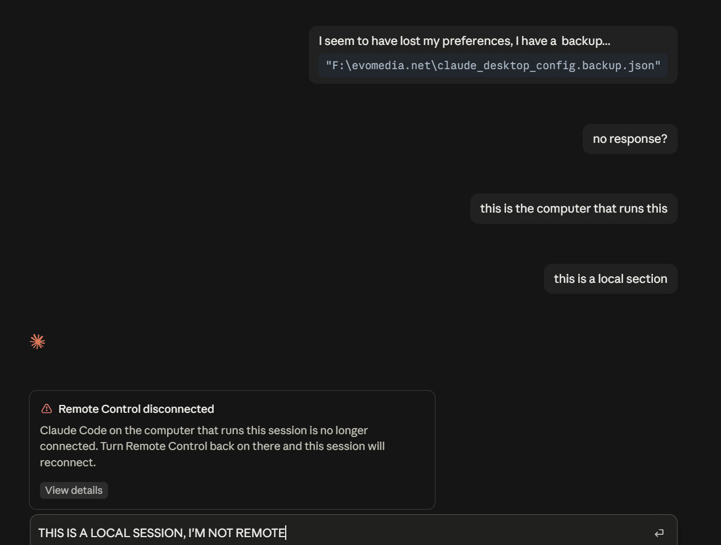Screen dimensions: 721x545
Task: Place caret at "THIS IS A LOCAL" draft start
Action: 39,533
